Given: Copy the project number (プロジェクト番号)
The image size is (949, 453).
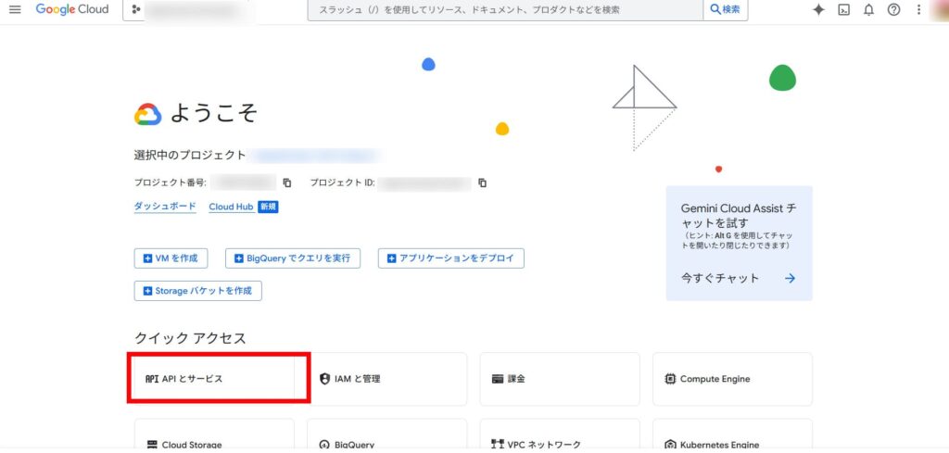Looking at the screenshot, I should 287,182.
